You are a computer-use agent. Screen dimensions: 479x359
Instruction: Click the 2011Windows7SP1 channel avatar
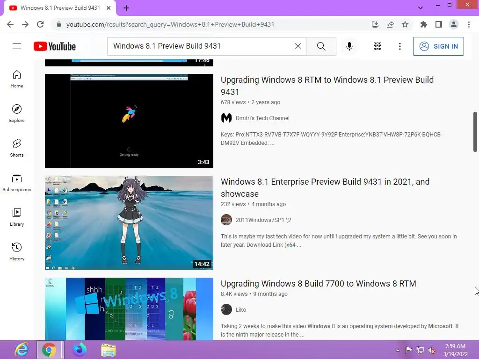(226, 220)
